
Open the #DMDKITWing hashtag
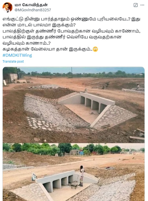tap(17, 55)
